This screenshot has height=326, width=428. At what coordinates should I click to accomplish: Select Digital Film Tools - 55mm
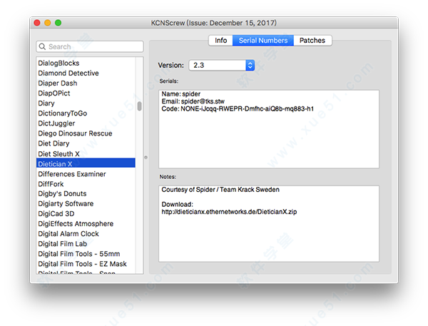pyautogui.click(x=86, y=254)
